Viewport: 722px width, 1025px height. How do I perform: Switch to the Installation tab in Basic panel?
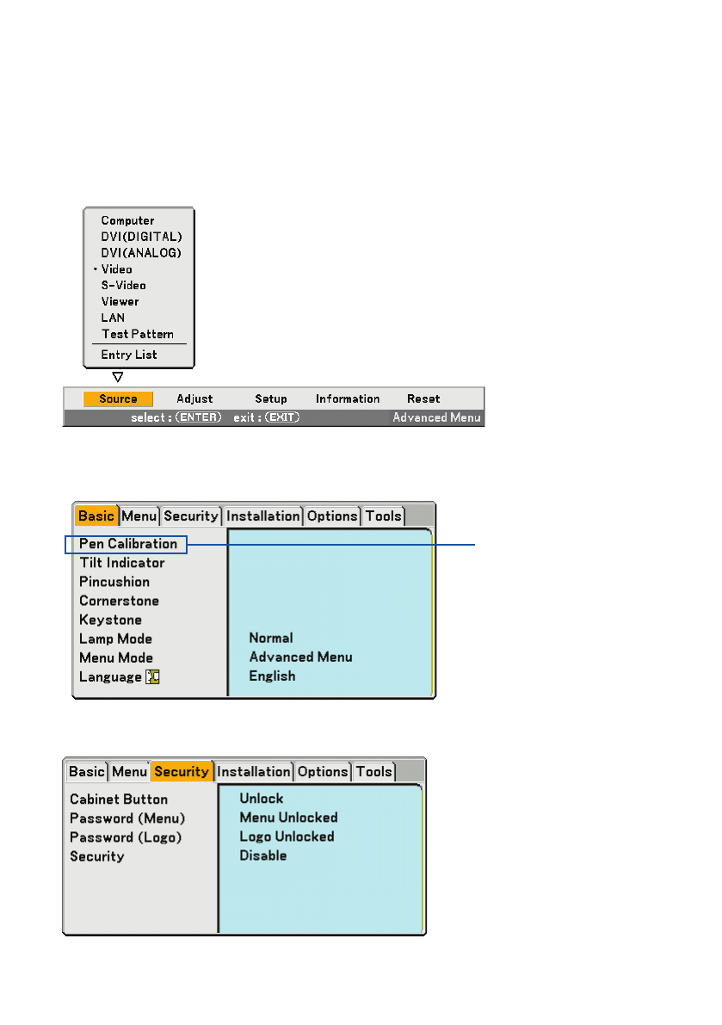pos(263,516)
